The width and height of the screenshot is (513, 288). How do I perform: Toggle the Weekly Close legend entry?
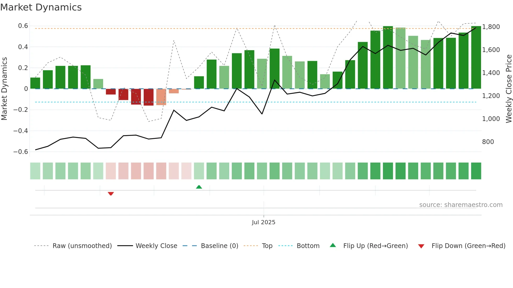(x=147, y=246)
